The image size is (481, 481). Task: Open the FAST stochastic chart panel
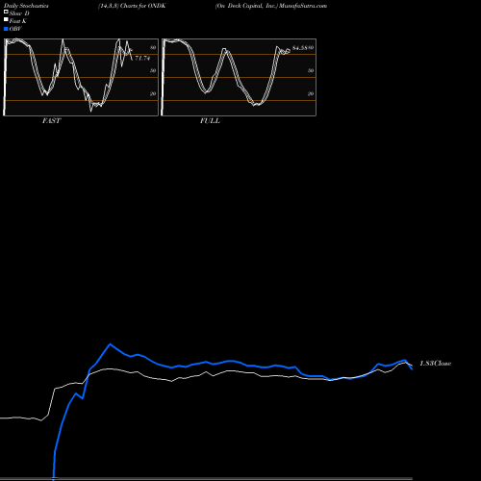click(81, 77)
